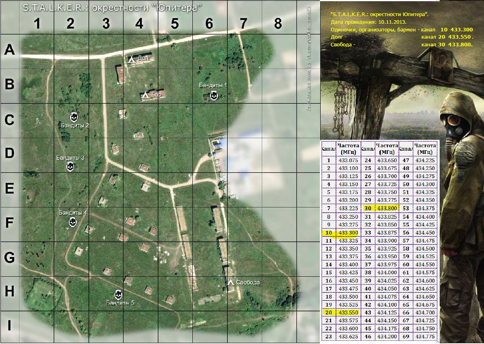Image resolution: width=484 pixels, height=344 pixels.
Task: Click map grid column header 2
Action: pyautogui.click(x=71, y=24)
